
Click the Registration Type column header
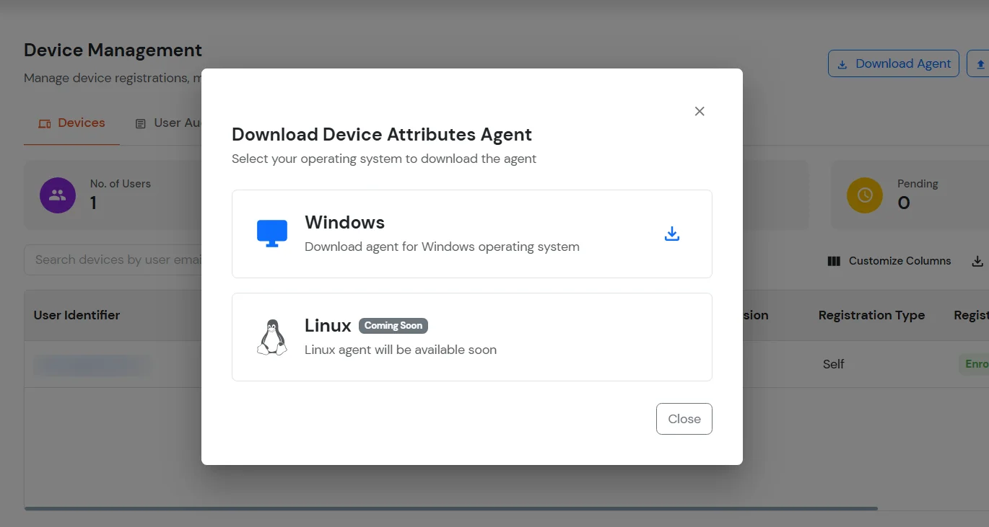[x=871, y=315]
